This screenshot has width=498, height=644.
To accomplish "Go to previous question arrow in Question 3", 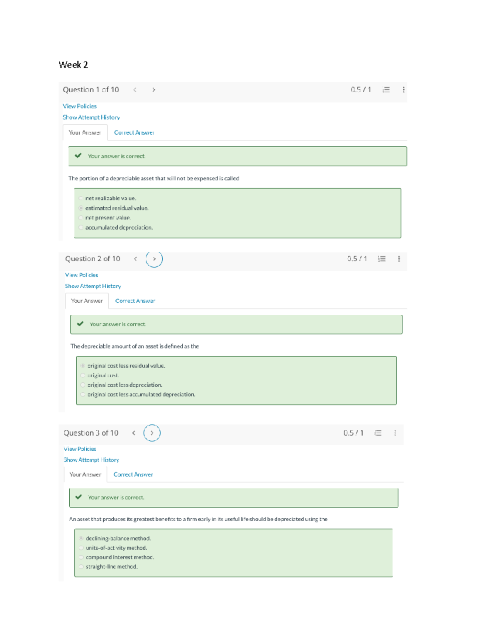I will tap(134, 433).
